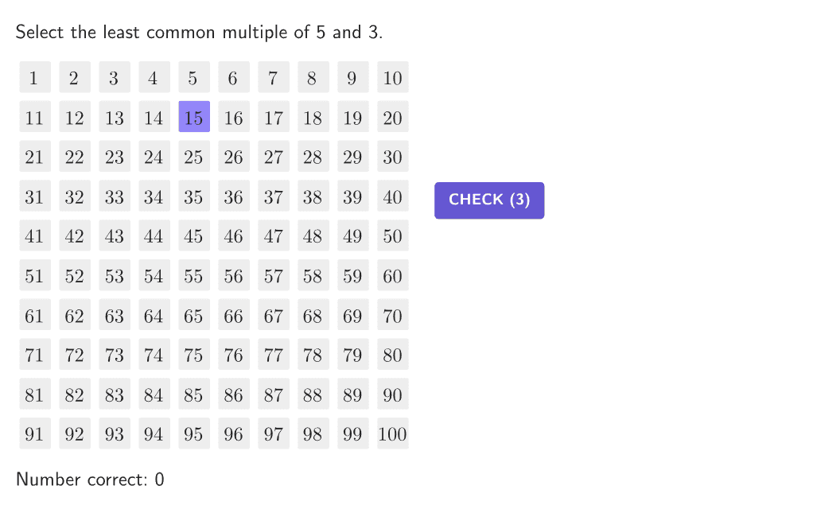
Task: Choose number 67 from the grid
Action: [x=274, y=316]
